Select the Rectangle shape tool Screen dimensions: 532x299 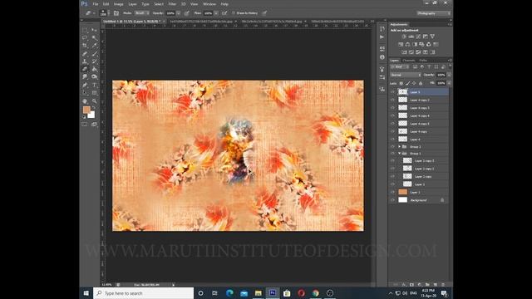coord(94,92)
